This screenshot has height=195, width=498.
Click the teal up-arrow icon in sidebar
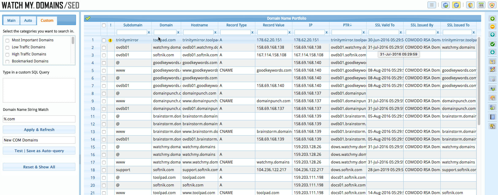pyautogui.click(x=492, y=35)
